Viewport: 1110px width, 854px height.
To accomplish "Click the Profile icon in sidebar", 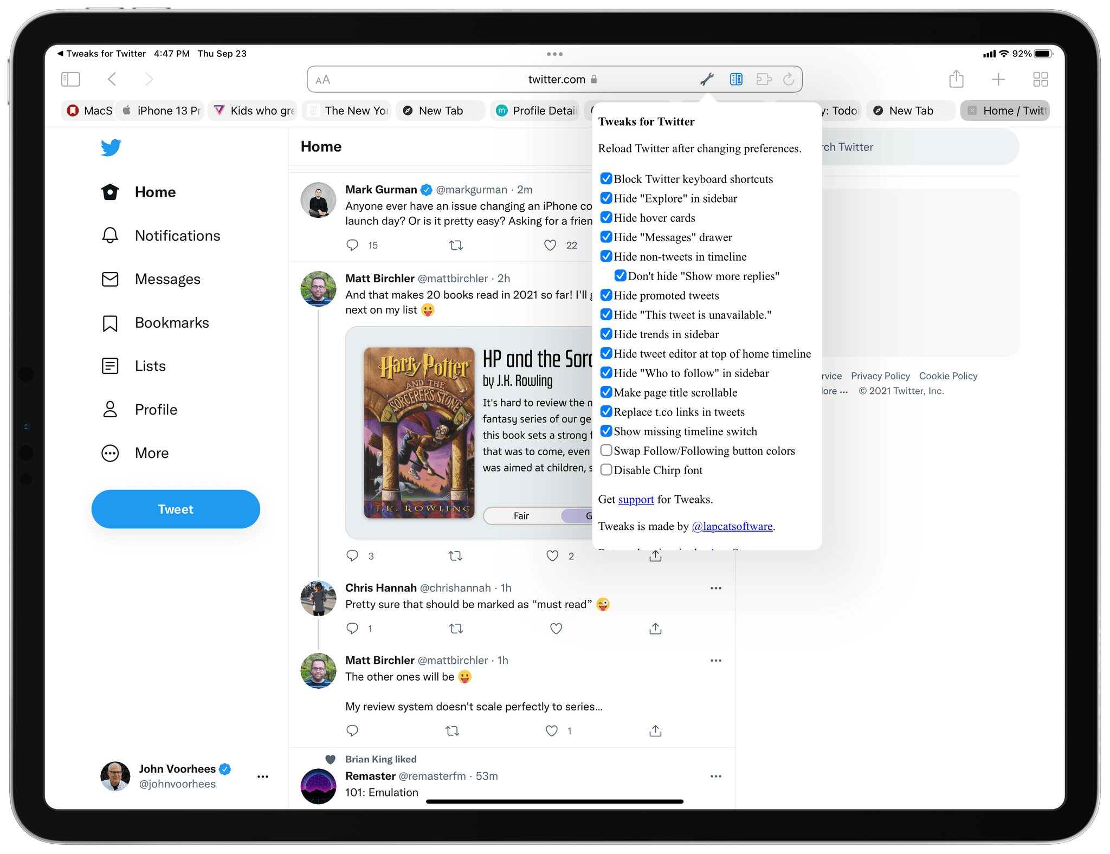I will 108,409.
